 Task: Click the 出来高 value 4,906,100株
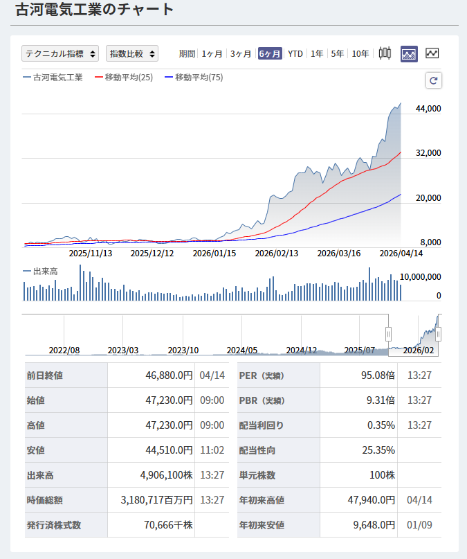pyautogui.click(x=167, y=475)
